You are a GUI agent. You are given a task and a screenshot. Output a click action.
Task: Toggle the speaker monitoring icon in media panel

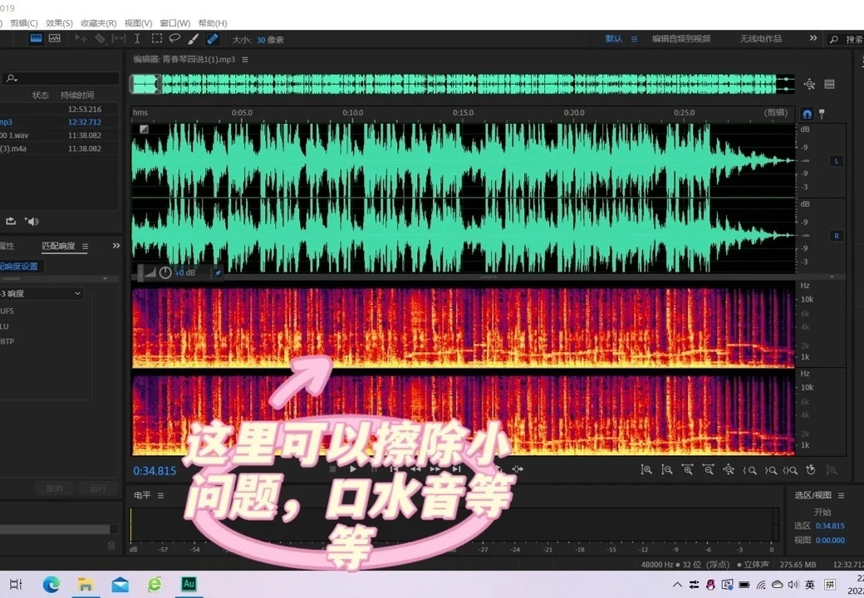[x=32, y=221]
